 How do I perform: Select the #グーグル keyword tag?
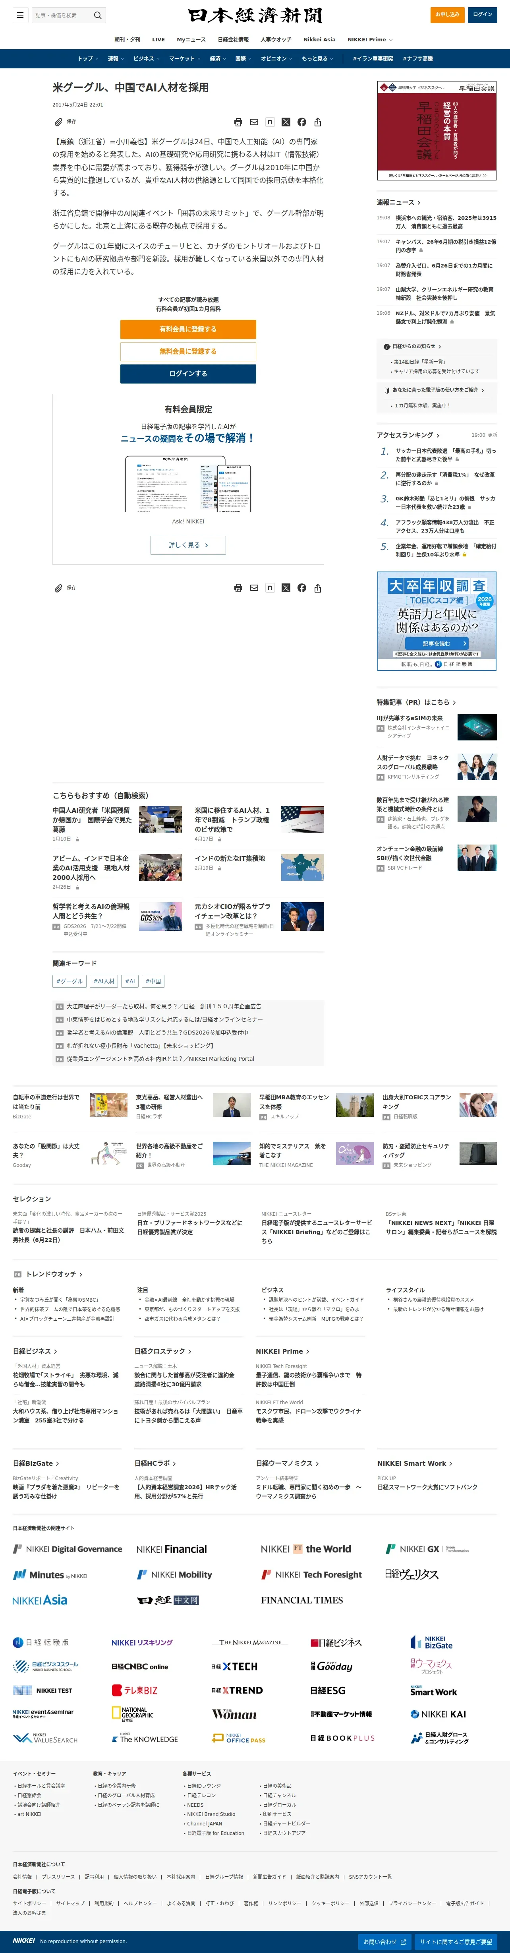(x=70, y=981)
